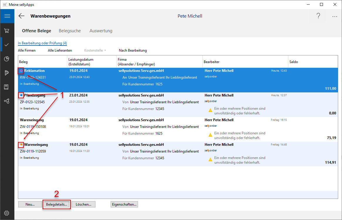Click the blue status dot beside Pfandzugang
The image size is (342, 220).
click(21, 95)
